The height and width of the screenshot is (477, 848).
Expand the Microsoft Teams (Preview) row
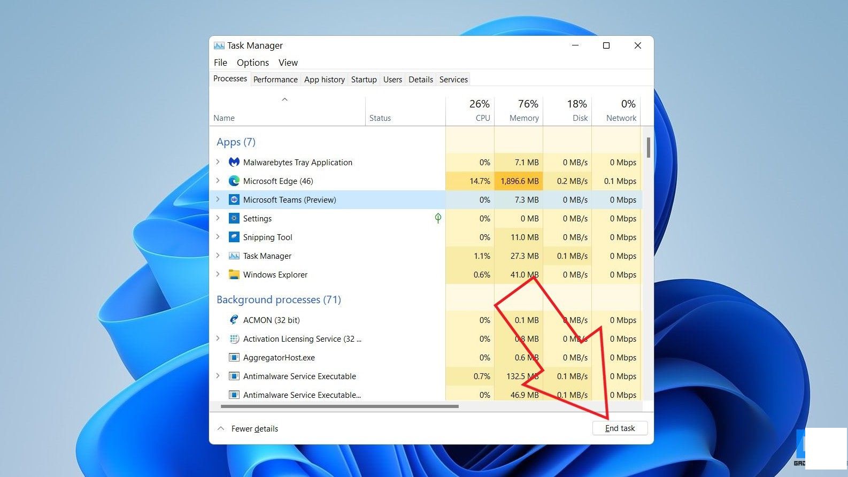218,199
